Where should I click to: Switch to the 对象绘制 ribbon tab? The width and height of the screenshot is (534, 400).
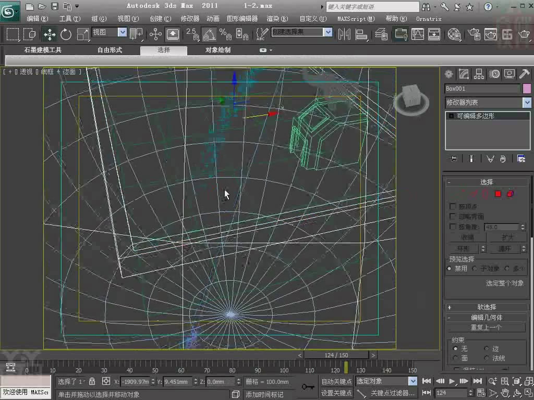click(x=218, y=50)
